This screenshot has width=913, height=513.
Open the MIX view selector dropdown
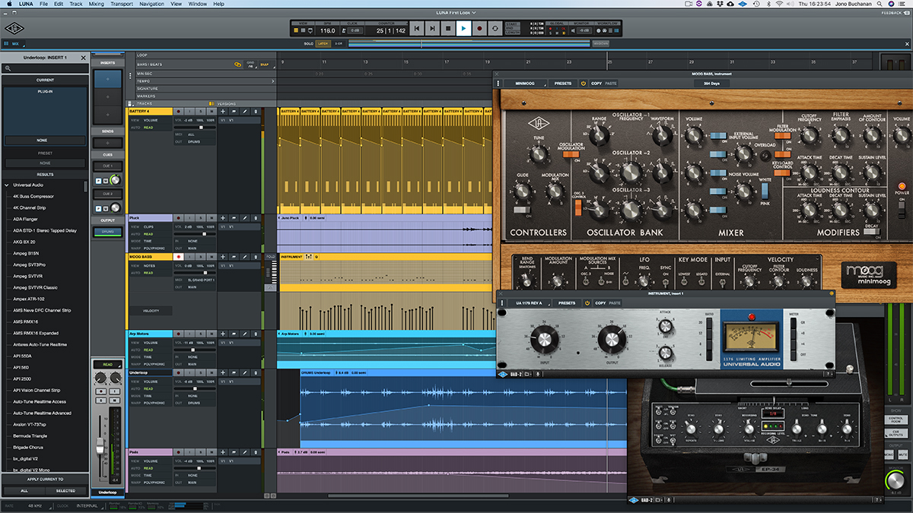pyautogui.click(x=13, y=43)
